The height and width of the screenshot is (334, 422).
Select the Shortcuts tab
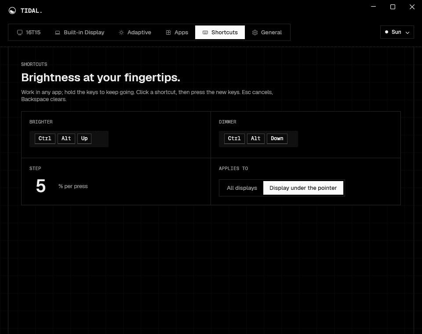tap(220, 32)
